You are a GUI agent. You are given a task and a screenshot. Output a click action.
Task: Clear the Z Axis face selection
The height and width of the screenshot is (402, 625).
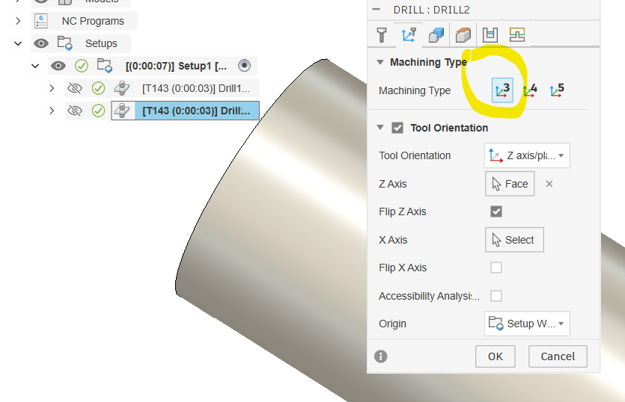tap(549, 184)
